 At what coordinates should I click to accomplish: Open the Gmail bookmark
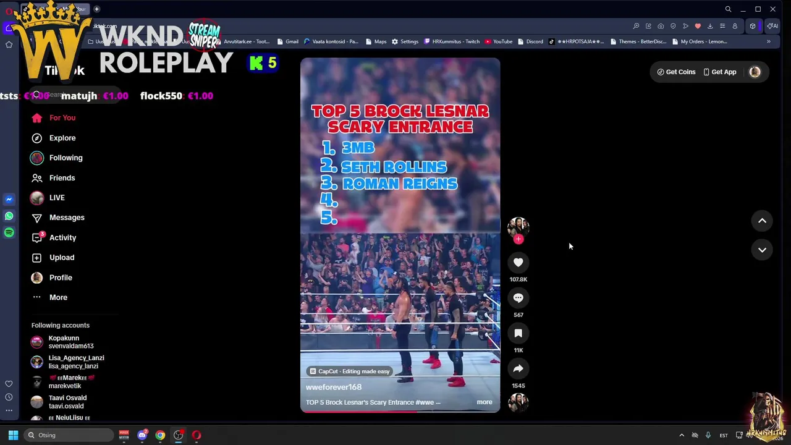(288, 41)
